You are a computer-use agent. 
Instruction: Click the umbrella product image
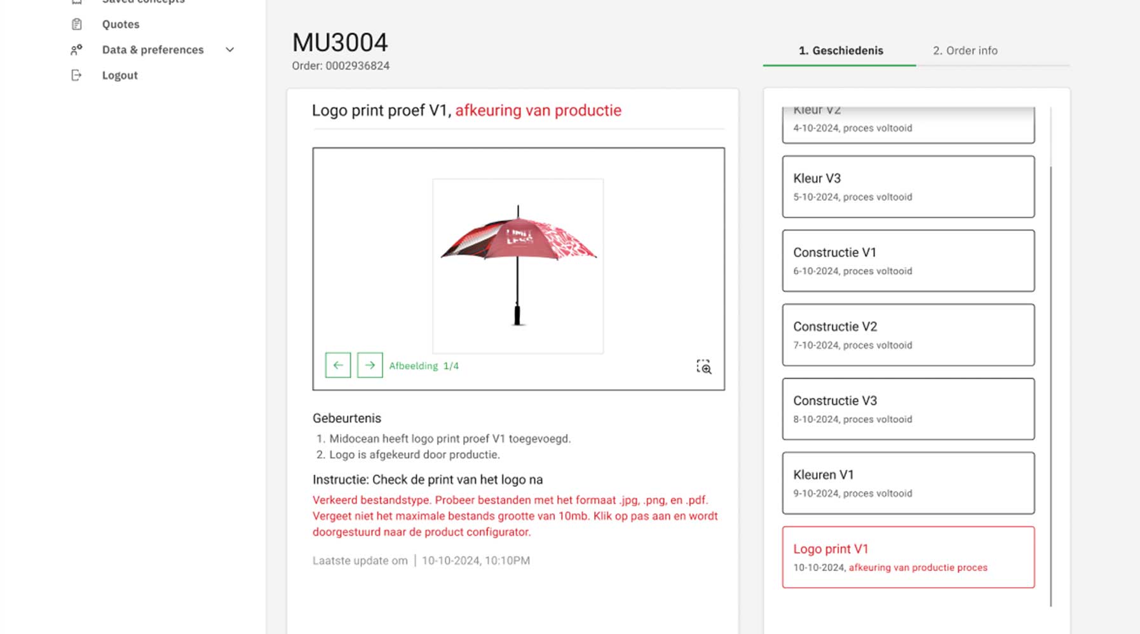(518, 266)
